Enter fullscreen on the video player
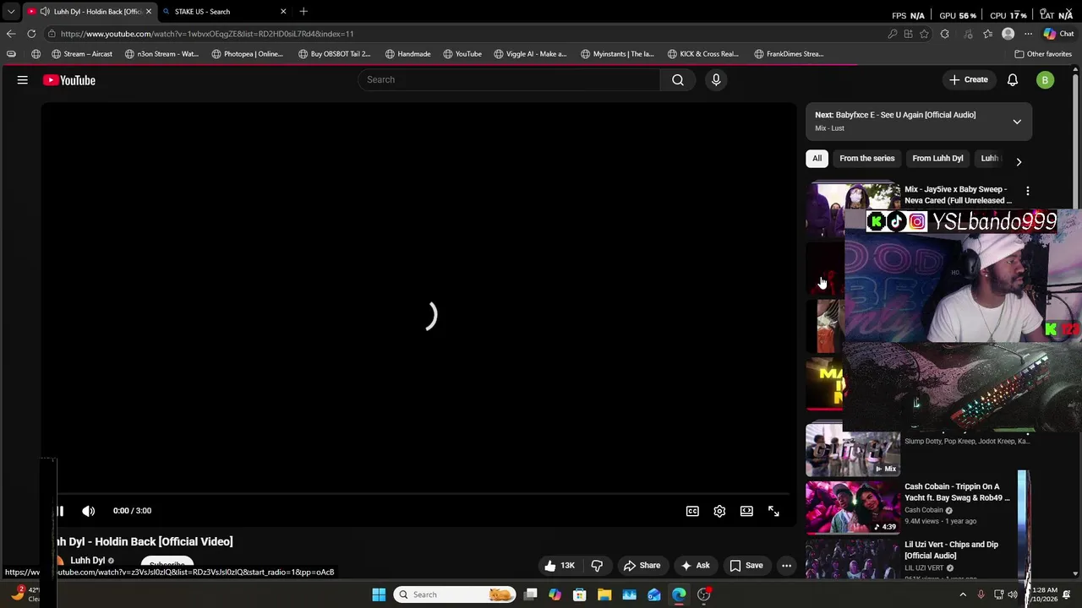The image size is (1082, 608). click(x=773, y=511)
